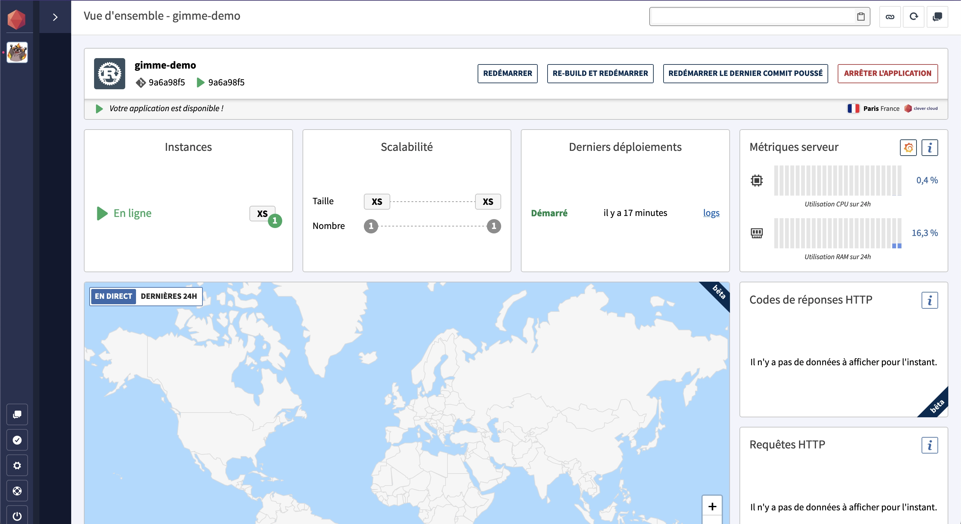
Task: Open info icon for Requêtes HTTP
Action: (x=929, y=445)
